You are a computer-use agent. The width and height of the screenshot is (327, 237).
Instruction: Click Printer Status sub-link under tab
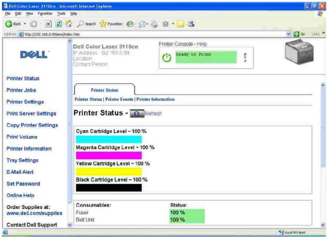pos(89,99)
